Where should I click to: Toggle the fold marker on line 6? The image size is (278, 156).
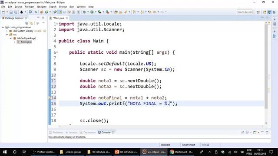pos(57,52)
